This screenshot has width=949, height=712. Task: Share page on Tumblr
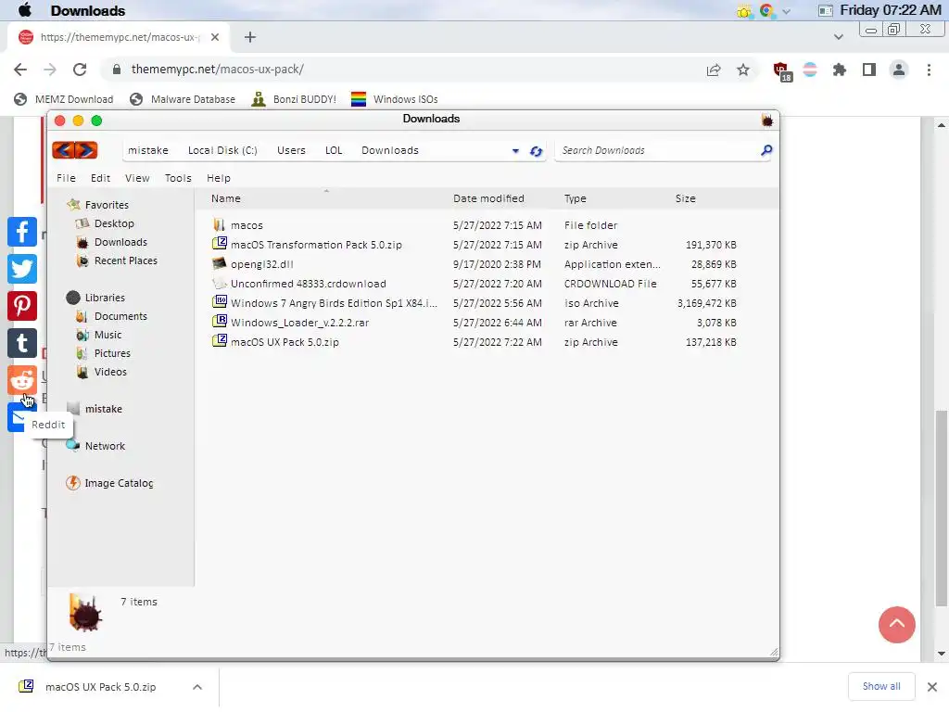22,343
